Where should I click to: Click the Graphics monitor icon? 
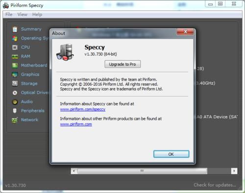click(15, 75)
